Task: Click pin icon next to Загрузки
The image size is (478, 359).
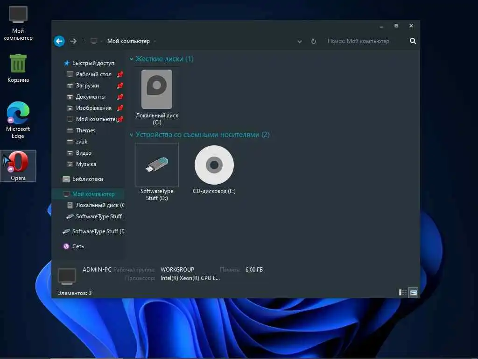Action: click(120, 86)
